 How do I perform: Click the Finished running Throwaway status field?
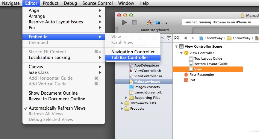pyautogui.click(x=220, y=22)
